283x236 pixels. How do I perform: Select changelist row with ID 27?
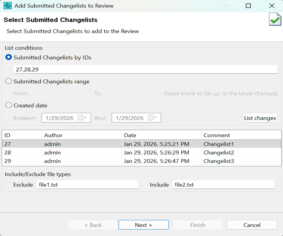141,144
